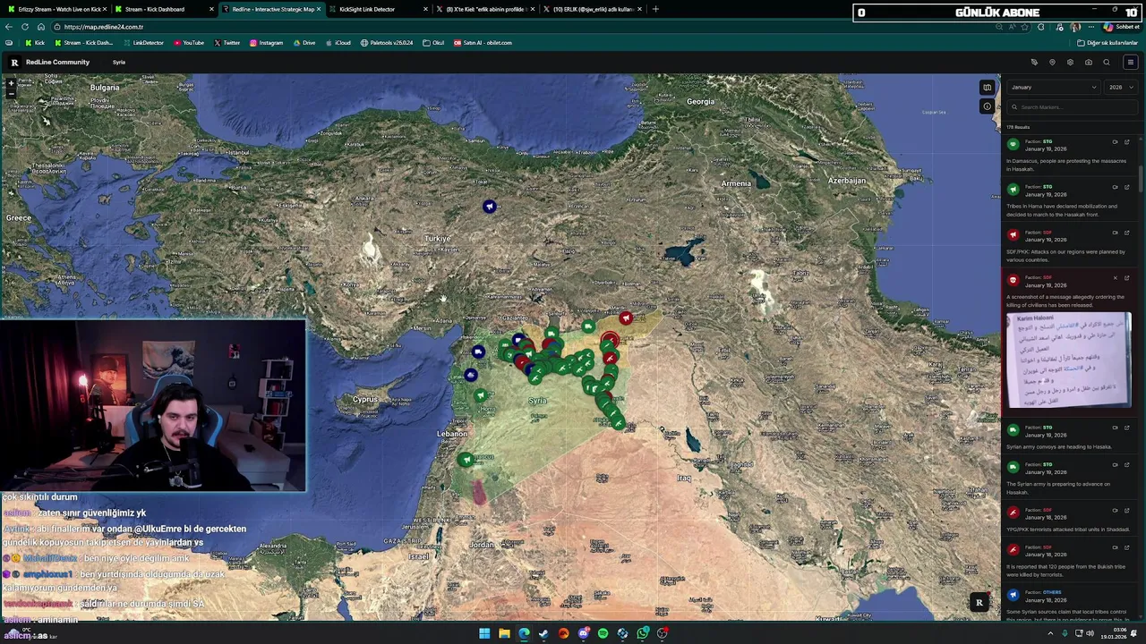Open the other bookmarks folder at right
This screenshot has height=644, width=1146.
pyautogui.click(x=1107, y=43)
